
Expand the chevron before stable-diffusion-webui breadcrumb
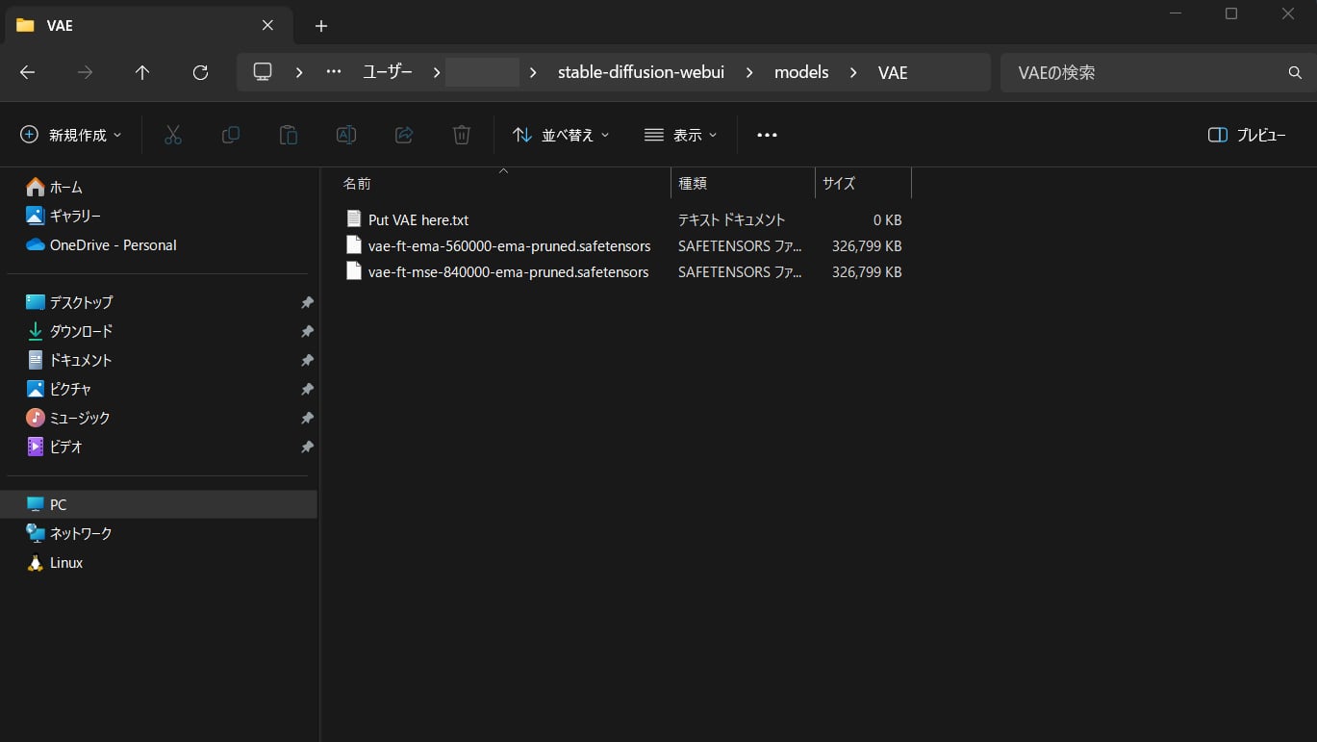(x=533, y=72)
